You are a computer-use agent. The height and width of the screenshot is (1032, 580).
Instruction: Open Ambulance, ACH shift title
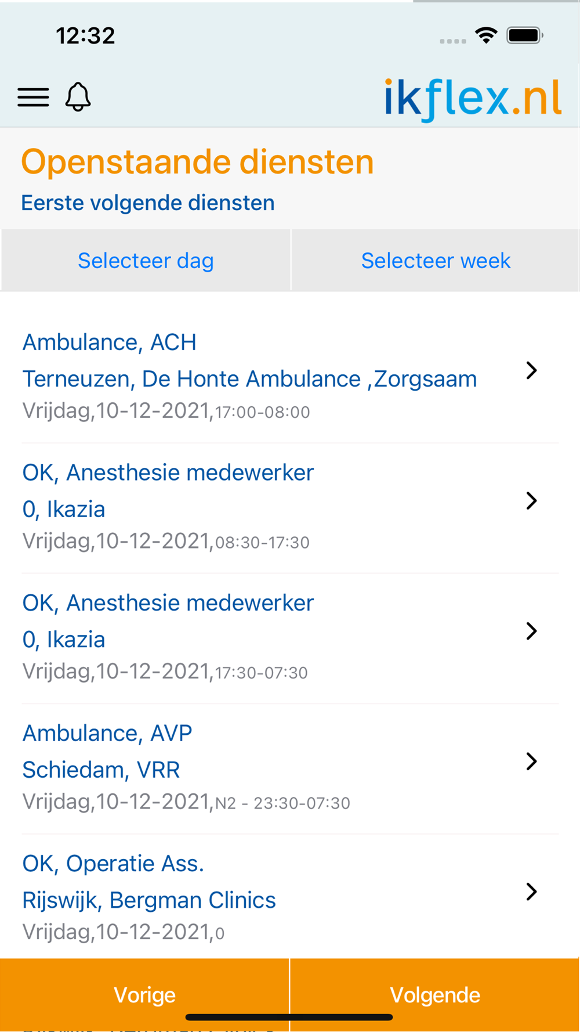pyautogui.click(x=109, y=342)
